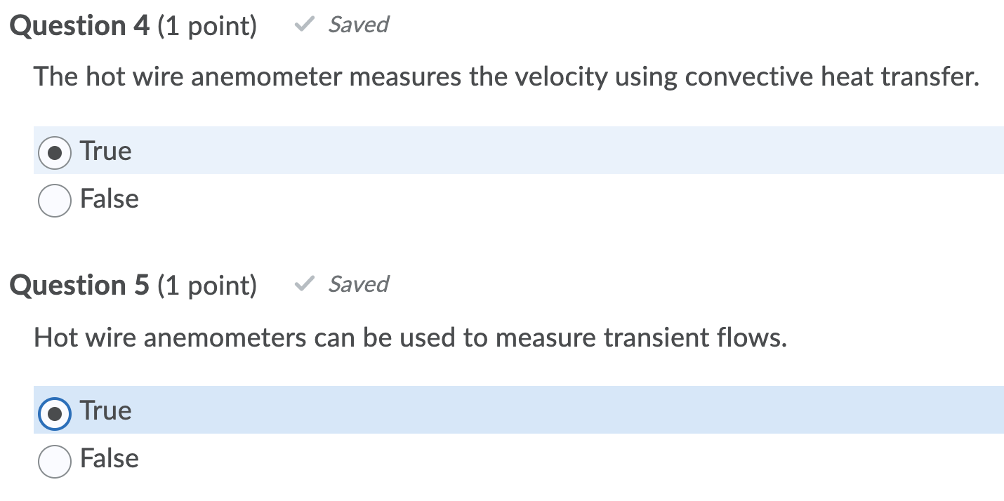Click the False label text in Question 5
This screenshot has height=501, width=1004.
[x=109, y=459]
